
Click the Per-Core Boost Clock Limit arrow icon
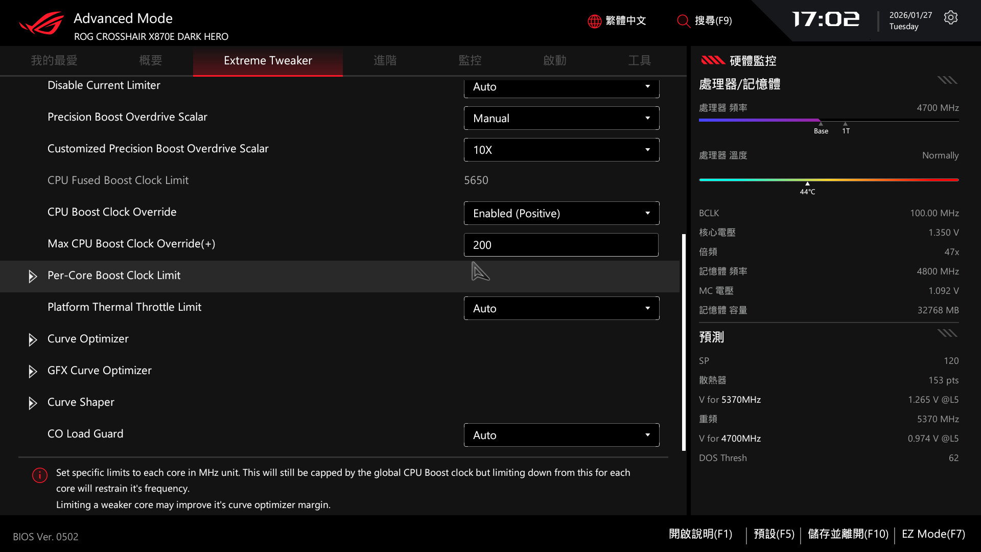(33, 276)
